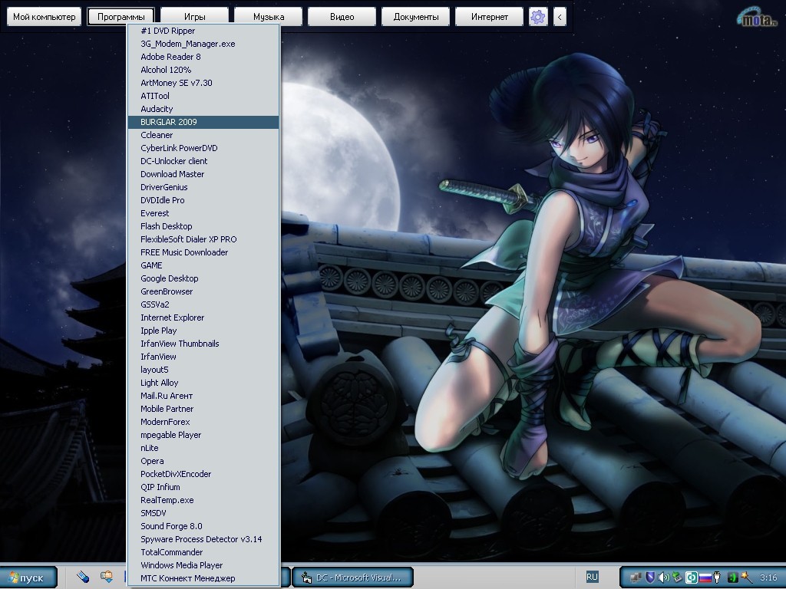Launch ATITool
786x589 pixels.
[x=203, y=96]
